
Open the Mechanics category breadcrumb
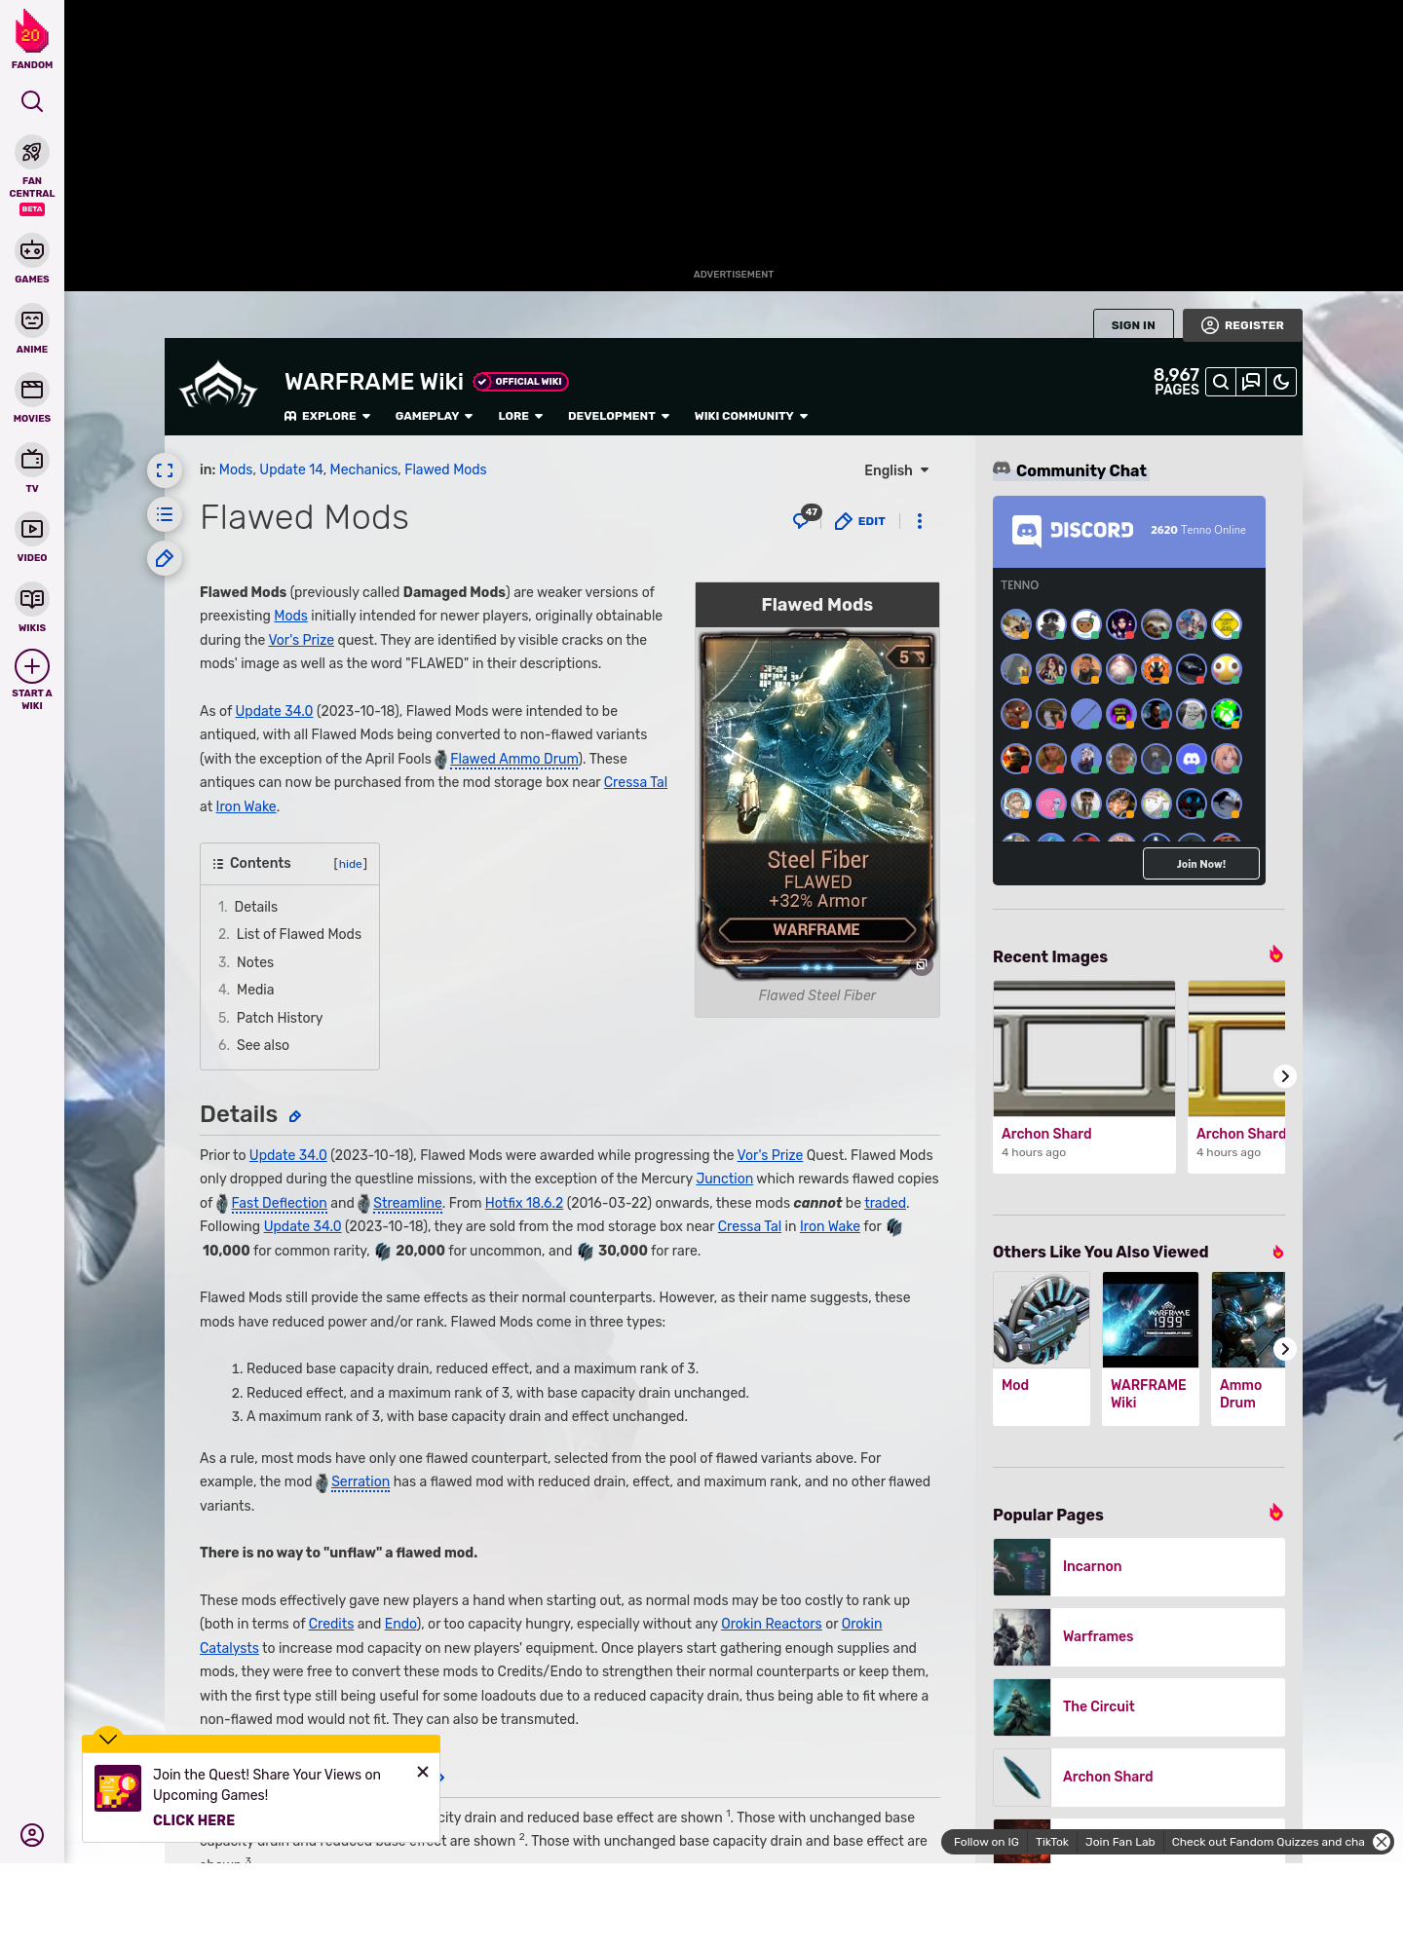click(x=363, y=469)
